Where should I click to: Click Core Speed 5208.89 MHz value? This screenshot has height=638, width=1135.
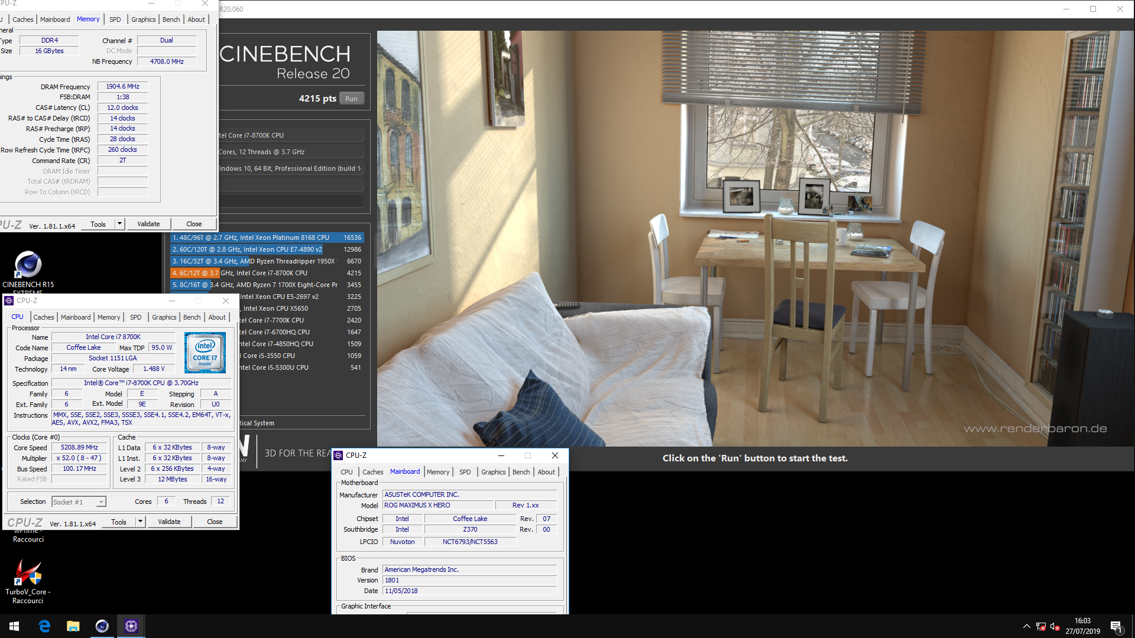pos(79,448)
